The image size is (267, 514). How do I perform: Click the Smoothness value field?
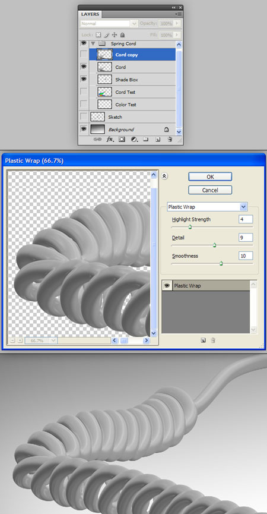coord(246,256)
